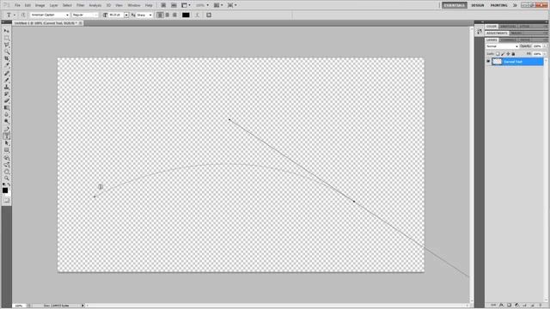This screenshot has width=550, height=309.
Task: Open the Arrange Documents dropdown
Action: coord(218,5)
